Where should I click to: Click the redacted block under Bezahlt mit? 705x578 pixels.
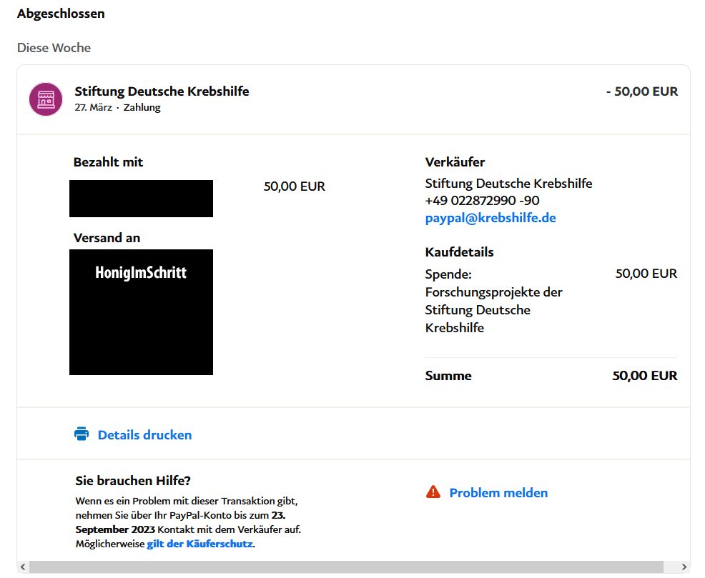tap(141, 199)
